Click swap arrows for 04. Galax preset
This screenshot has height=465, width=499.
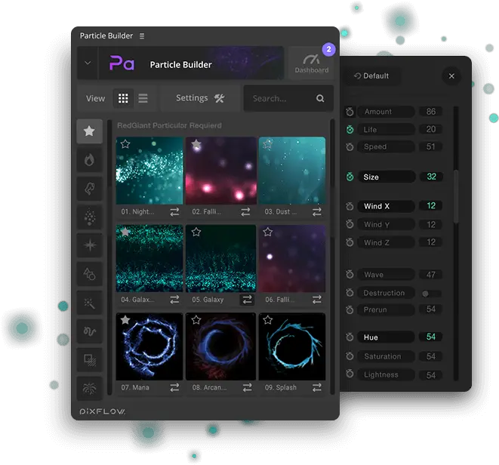174,300
